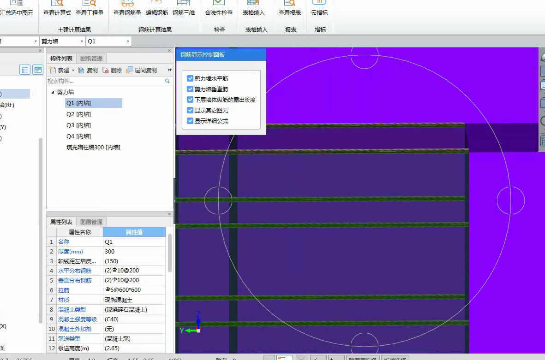Collapse the 剪力墙 tree node
545x360 pixels.
tap(53, 92)
